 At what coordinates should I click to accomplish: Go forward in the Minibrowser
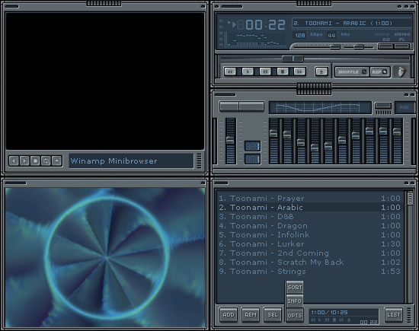(24, 161)
